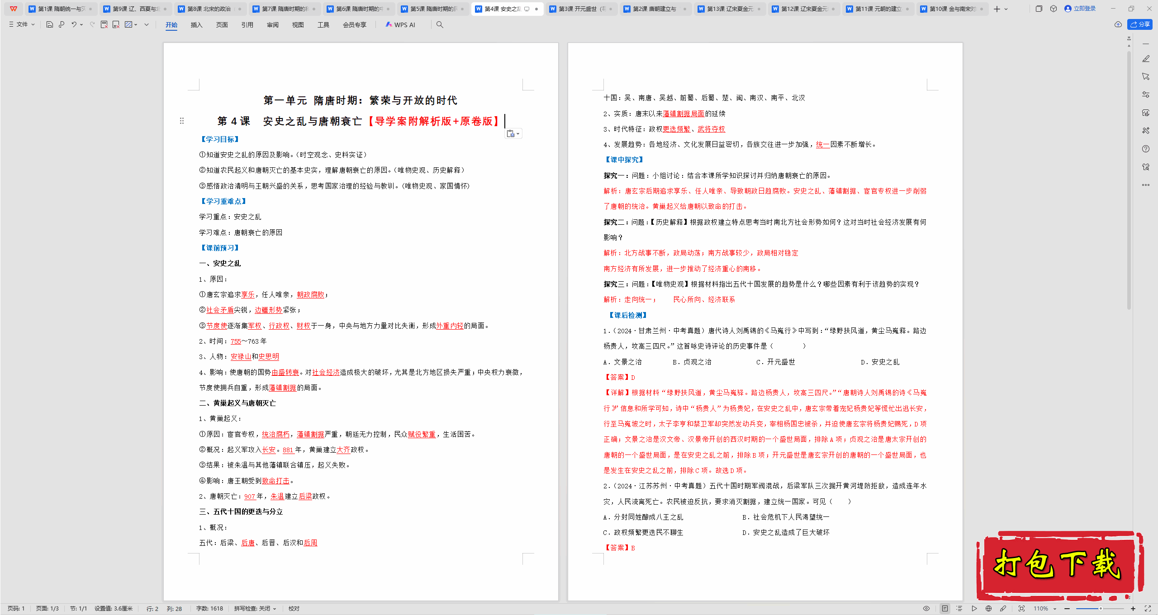Toggle spell check 关闭 status
This screenshot has height=615, width=1158.
click(255, 609)
